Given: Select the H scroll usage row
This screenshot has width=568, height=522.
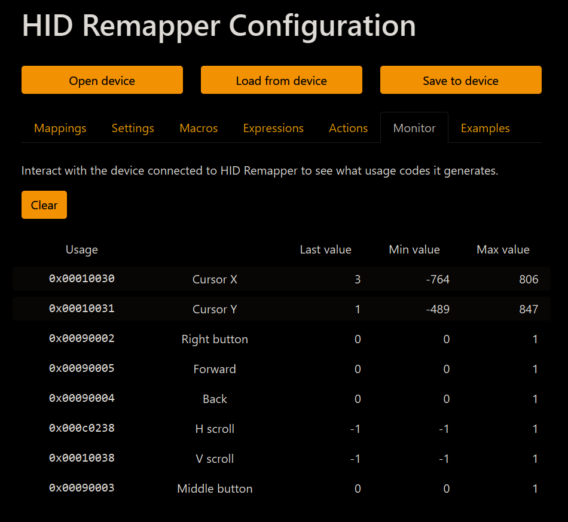Looking at the screenshot, I should click(x=281, y=429).
